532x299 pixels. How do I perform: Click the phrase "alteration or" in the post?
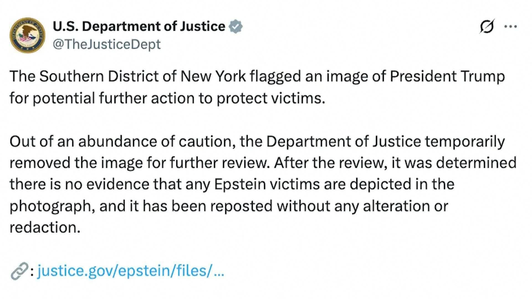405,206
